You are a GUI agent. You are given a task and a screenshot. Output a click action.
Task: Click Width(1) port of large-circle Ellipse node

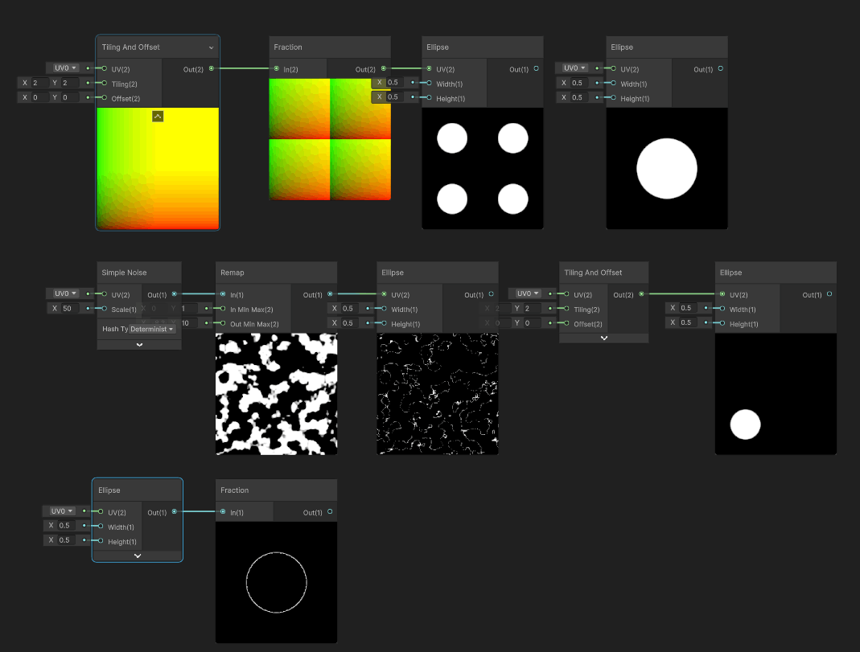point(613,83)
